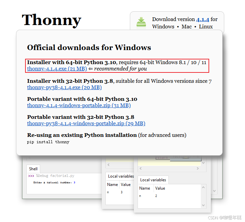Download thonny-4.1.4.exe (21 MB)

57,69
